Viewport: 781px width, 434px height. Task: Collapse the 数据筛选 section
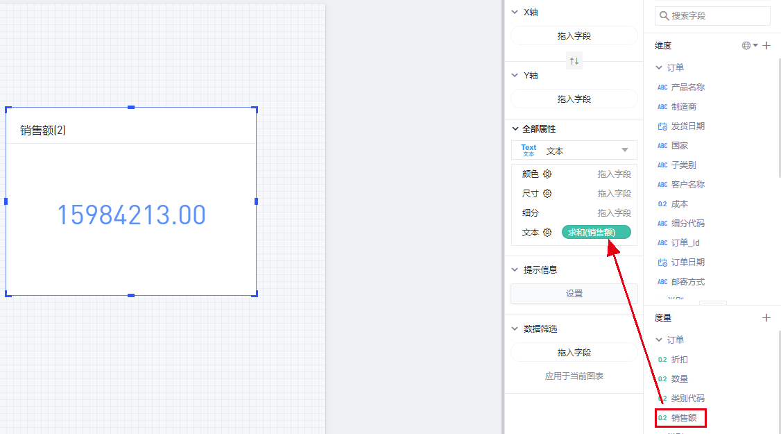(x=515, y=329)
